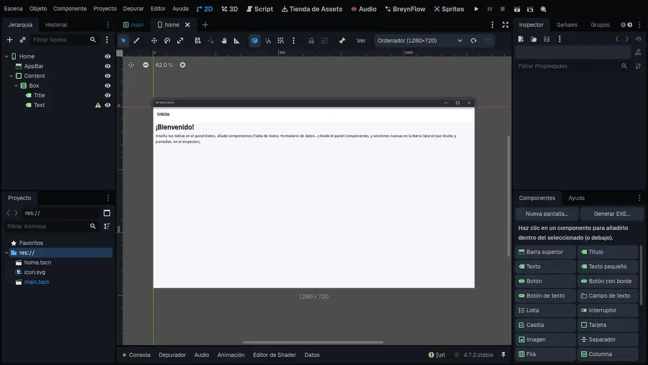Click the Generar EXE... button
Screen dimensions: 648x365
(x=612, y=214)
